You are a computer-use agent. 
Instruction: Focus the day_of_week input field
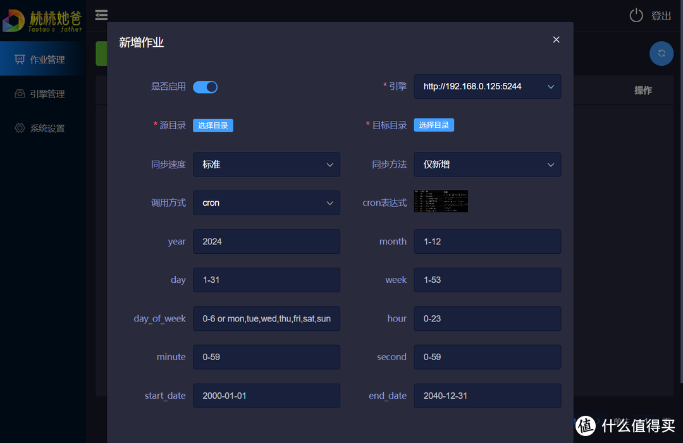(x=266, y=319)
